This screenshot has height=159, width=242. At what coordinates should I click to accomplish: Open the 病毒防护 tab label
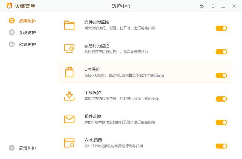[27, 21]
